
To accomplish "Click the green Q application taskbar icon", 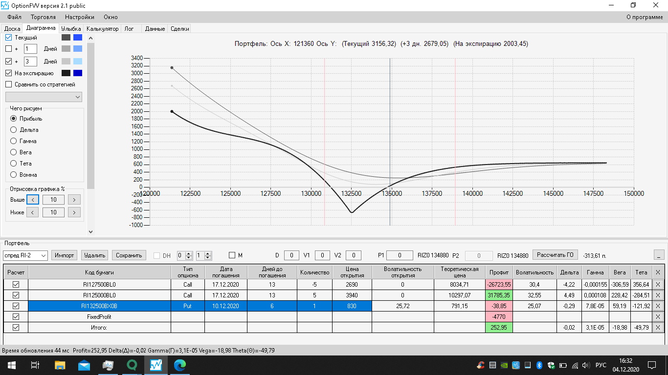I will pyautogui.click(x=132, y=365).
